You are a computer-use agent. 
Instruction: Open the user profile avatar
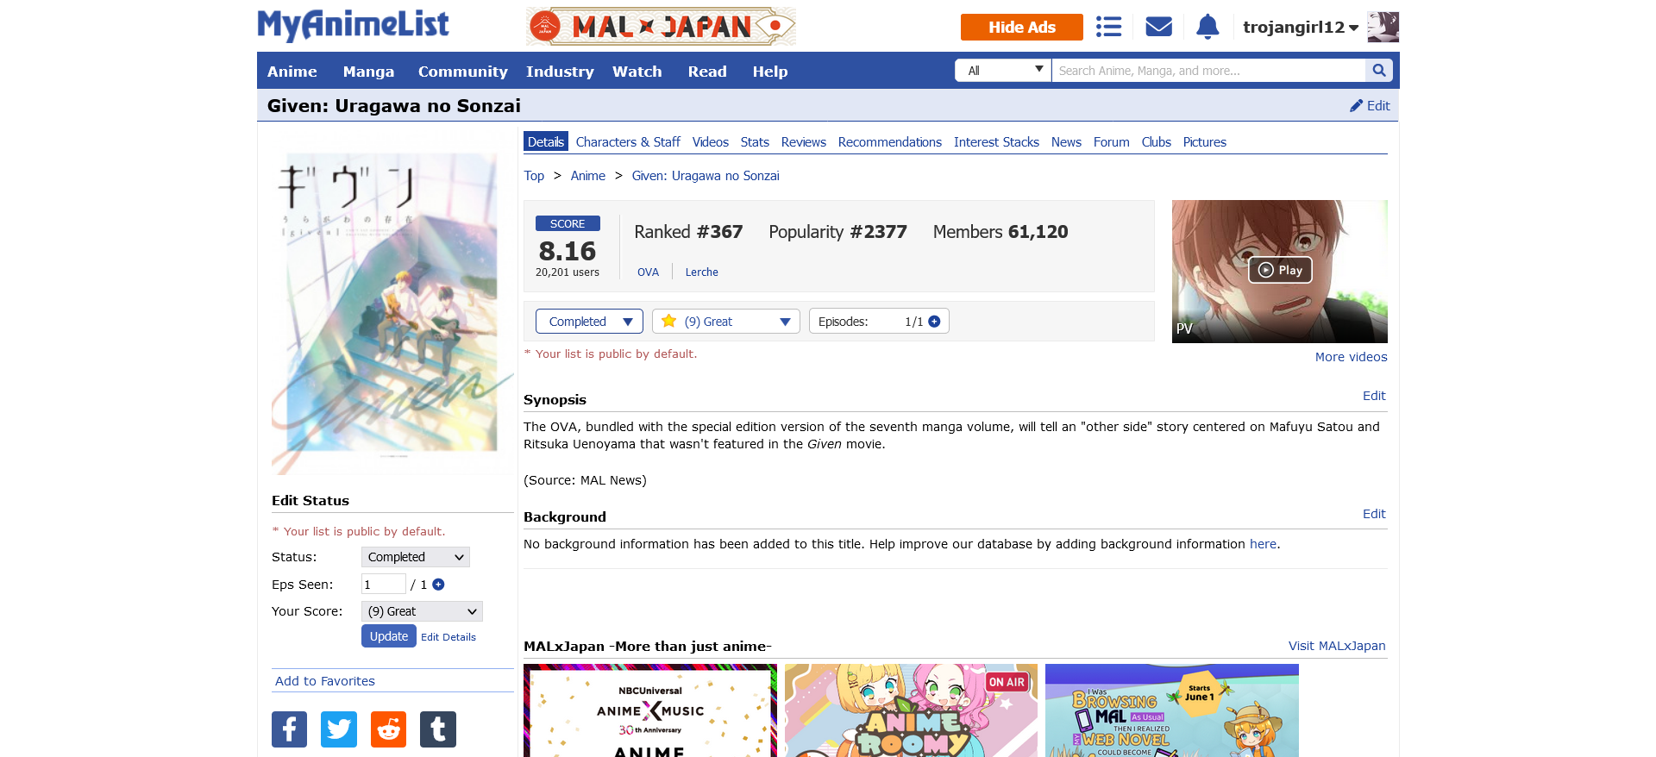click(1383, 27)
